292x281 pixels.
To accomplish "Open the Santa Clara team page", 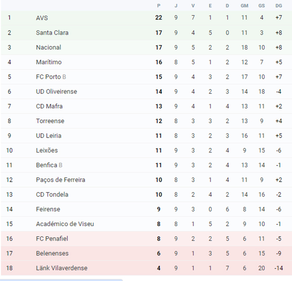I will coord(52,33).
